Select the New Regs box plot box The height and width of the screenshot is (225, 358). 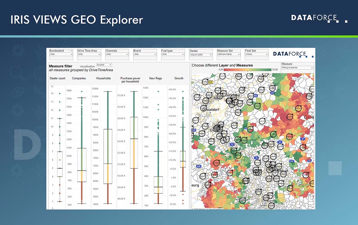tap(158, 185)
